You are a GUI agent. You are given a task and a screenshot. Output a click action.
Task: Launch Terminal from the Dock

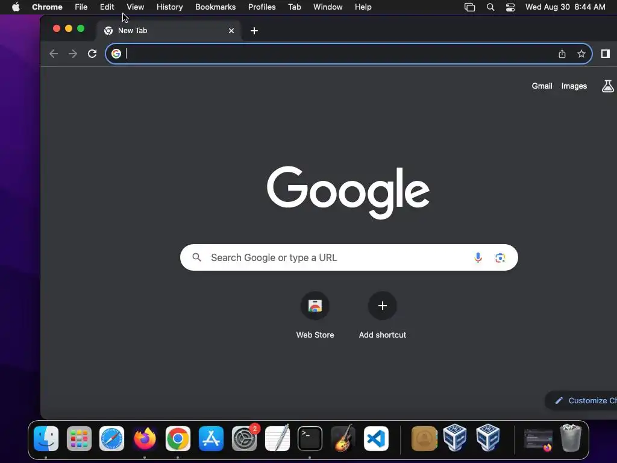(x=310, y=439)
